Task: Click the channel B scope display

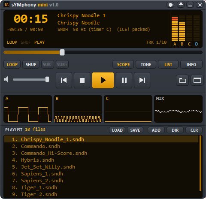Action: (78, 109)
